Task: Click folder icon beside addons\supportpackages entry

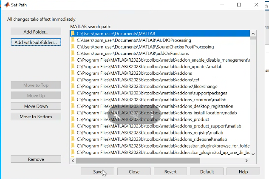Action: coord(73,93)
